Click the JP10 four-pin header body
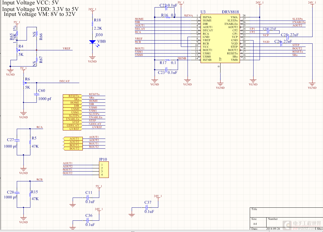323x232 pixels. click(104, 170)
